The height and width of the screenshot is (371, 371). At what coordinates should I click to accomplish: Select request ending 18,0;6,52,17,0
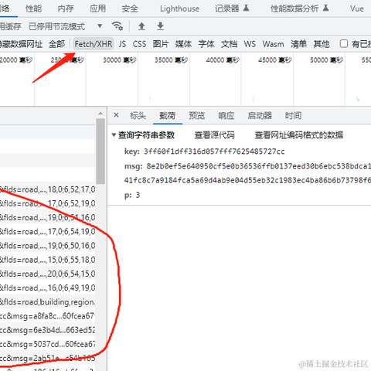(47, 189)
